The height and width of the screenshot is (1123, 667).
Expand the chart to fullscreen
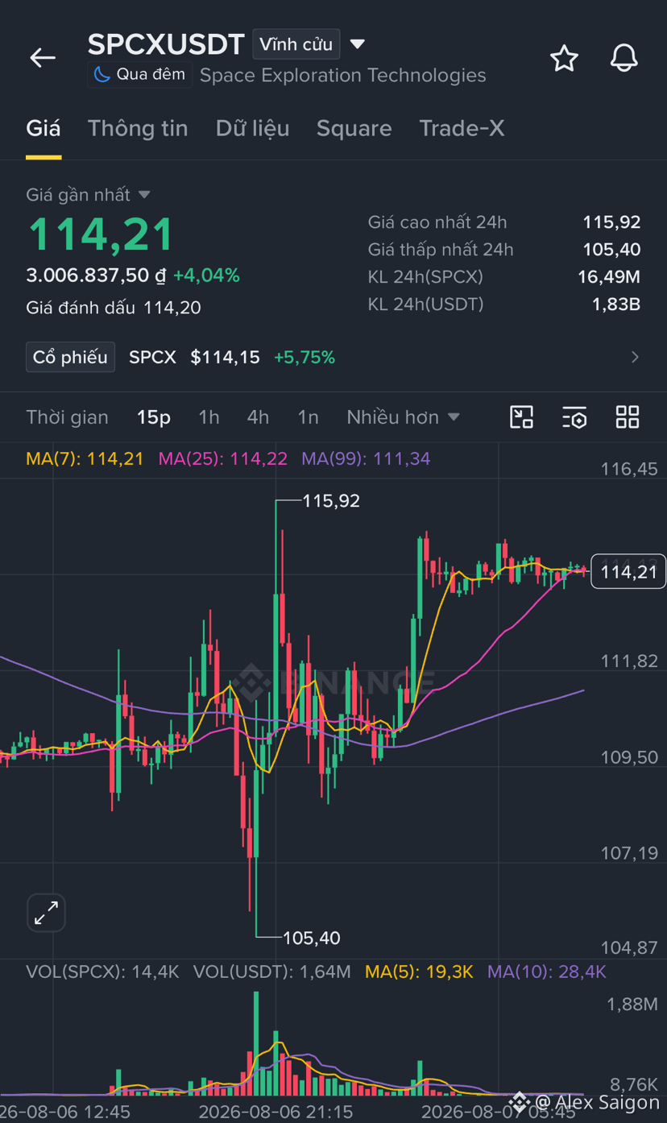(x=46, y=913)
